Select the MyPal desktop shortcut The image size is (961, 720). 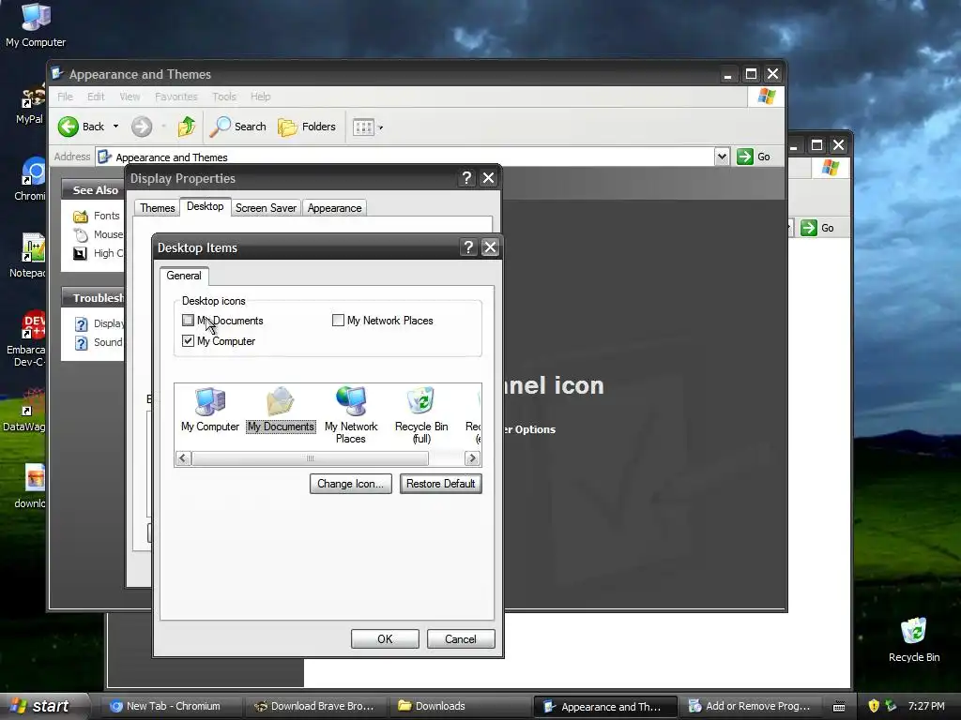coord(29,105)
